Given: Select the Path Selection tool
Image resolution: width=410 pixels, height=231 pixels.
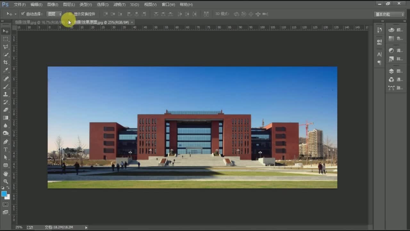Looking at the screenshot, I should pyautogui.click(x=6, y=158).
